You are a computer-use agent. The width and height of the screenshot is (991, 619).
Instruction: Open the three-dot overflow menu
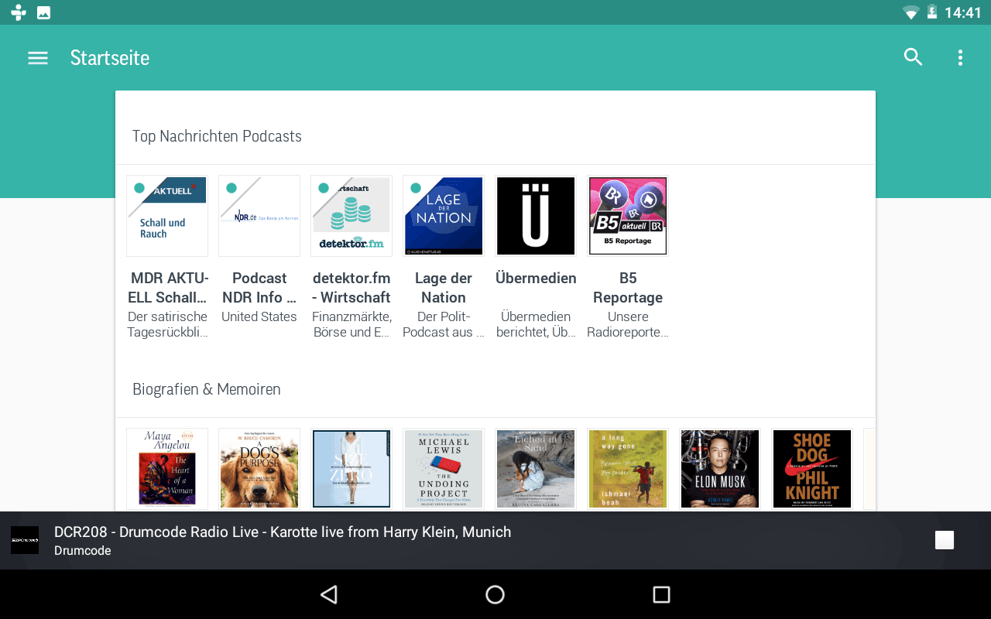point(960,57)
